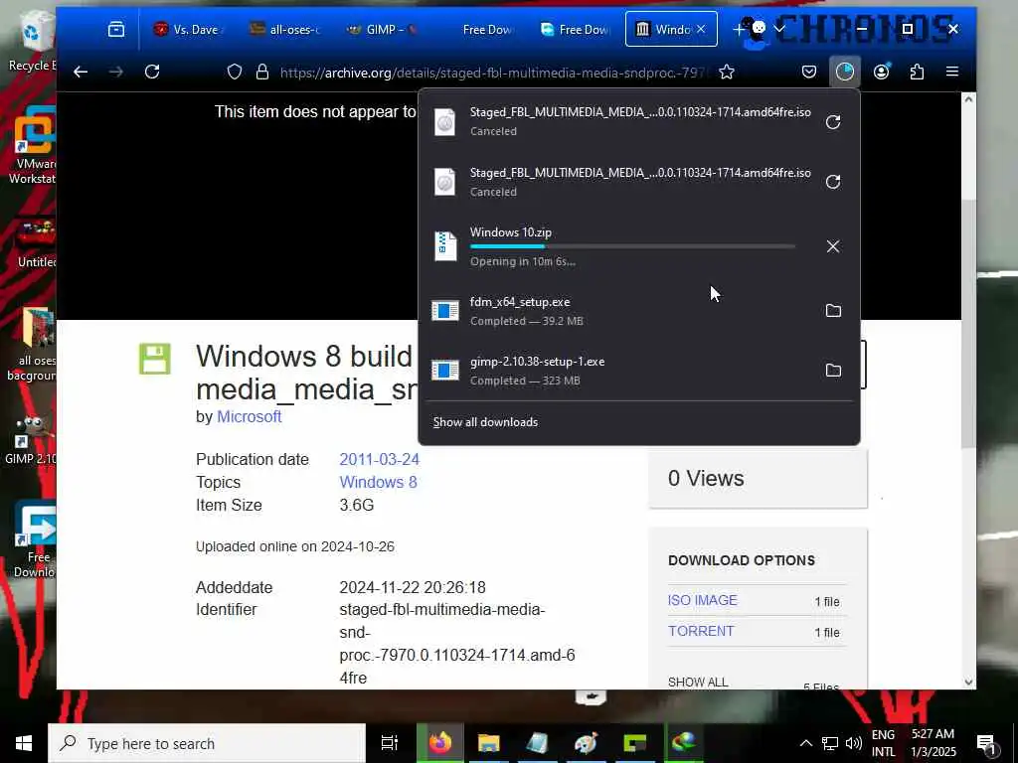Download the TORRENT option

click(x=701, y=631)
